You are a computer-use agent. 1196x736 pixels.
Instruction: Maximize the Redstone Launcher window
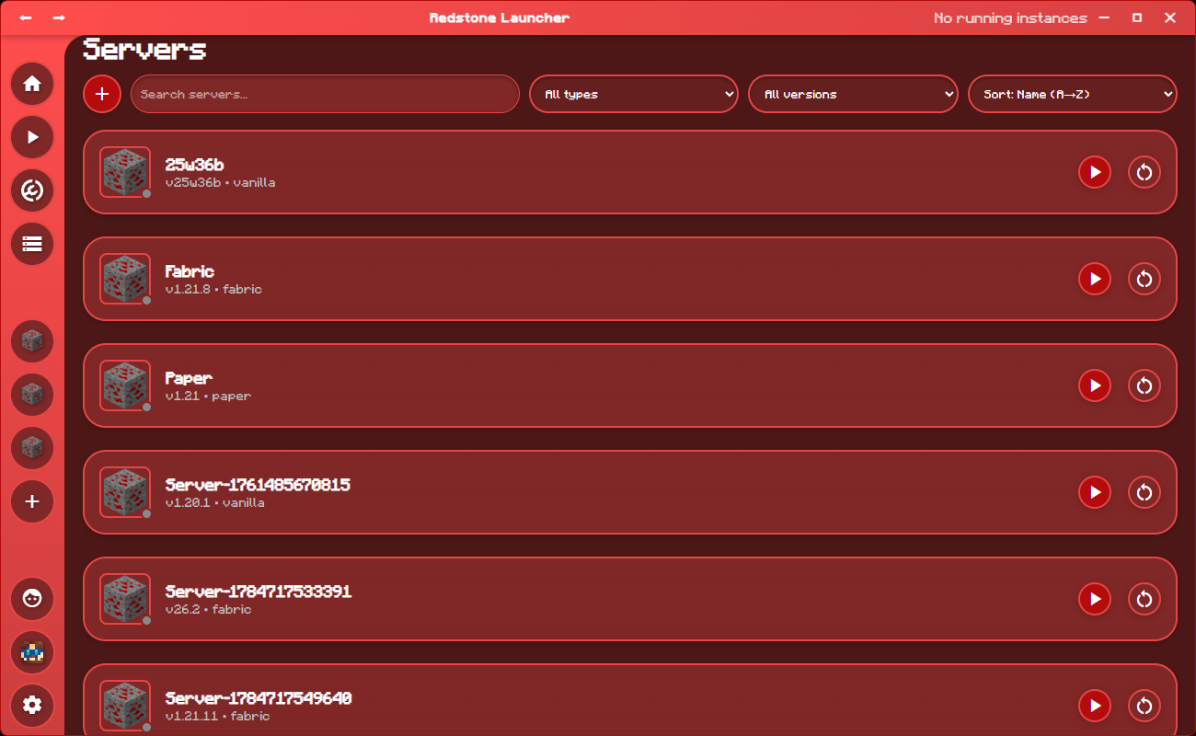pyautogui.click(x=1137, y=17)
